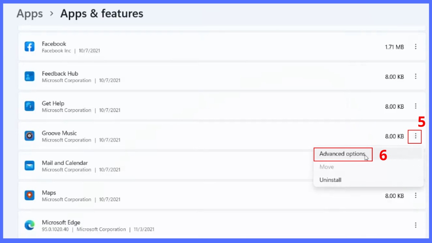This screenshot has width=432, height=243.
Task: Click the 8.00 KB size of Get Help
Action: (394, 107)
